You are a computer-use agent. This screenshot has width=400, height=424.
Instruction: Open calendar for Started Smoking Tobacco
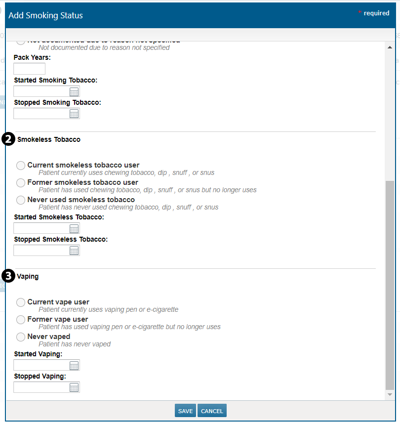click(x=74, y=91)
